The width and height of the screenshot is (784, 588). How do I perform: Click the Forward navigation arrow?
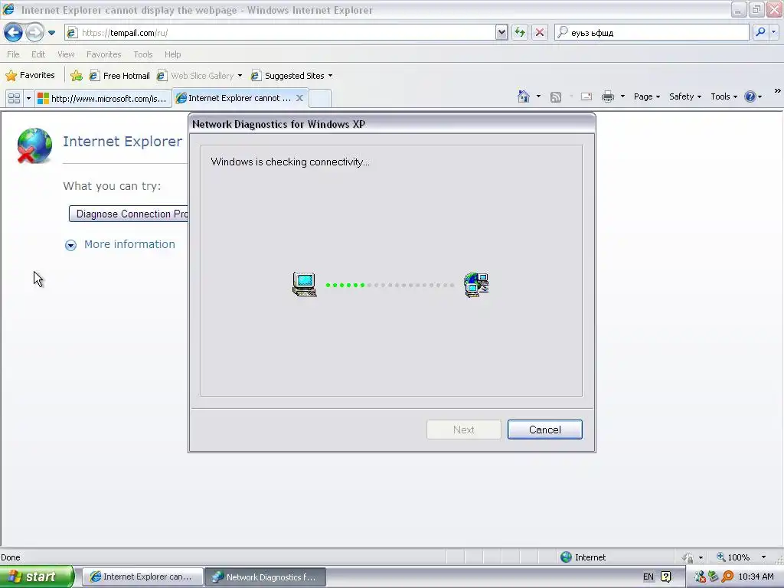point(34,33)
